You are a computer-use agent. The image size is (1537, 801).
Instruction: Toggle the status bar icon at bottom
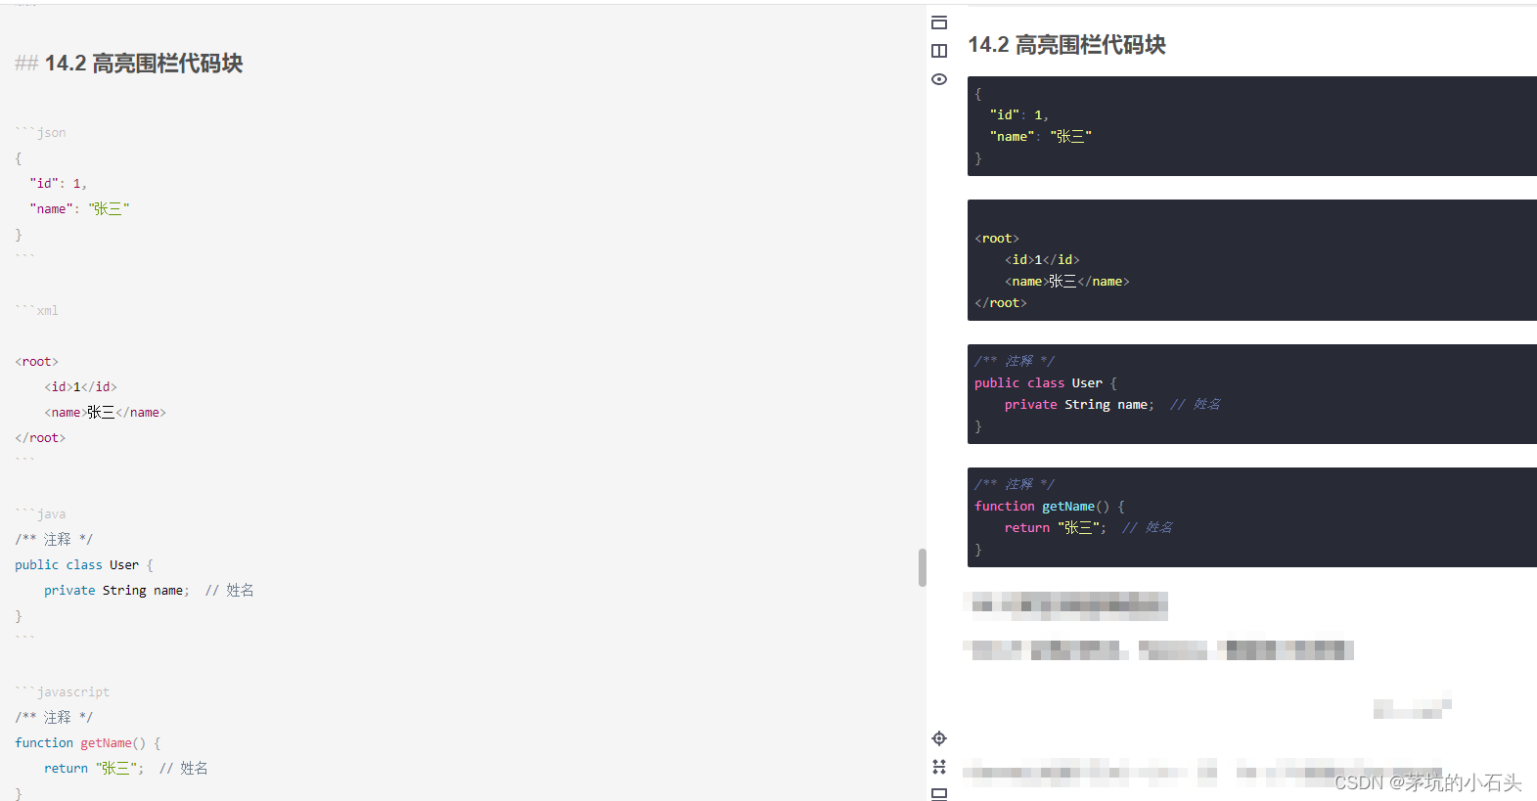tap(939, 794)
